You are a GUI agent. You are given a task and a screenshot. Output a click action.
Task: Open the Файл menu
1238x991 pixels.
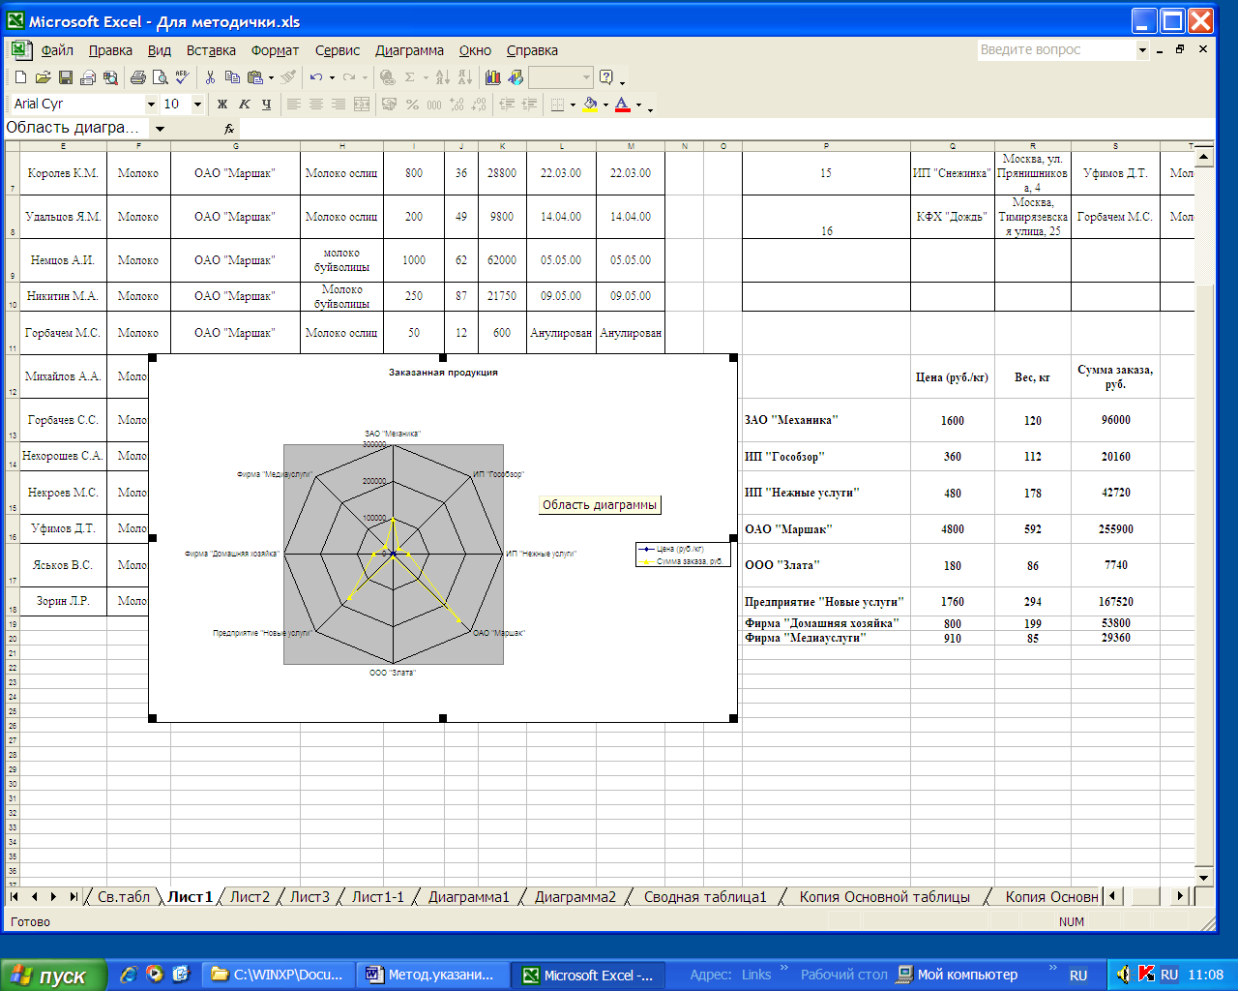(57, 50)
